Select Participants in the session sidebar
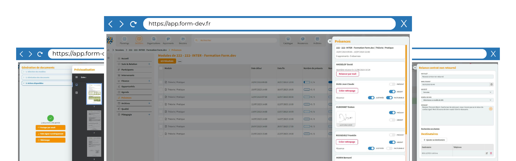The height and width of the screenshot is (161, 516). click(127, 70)
